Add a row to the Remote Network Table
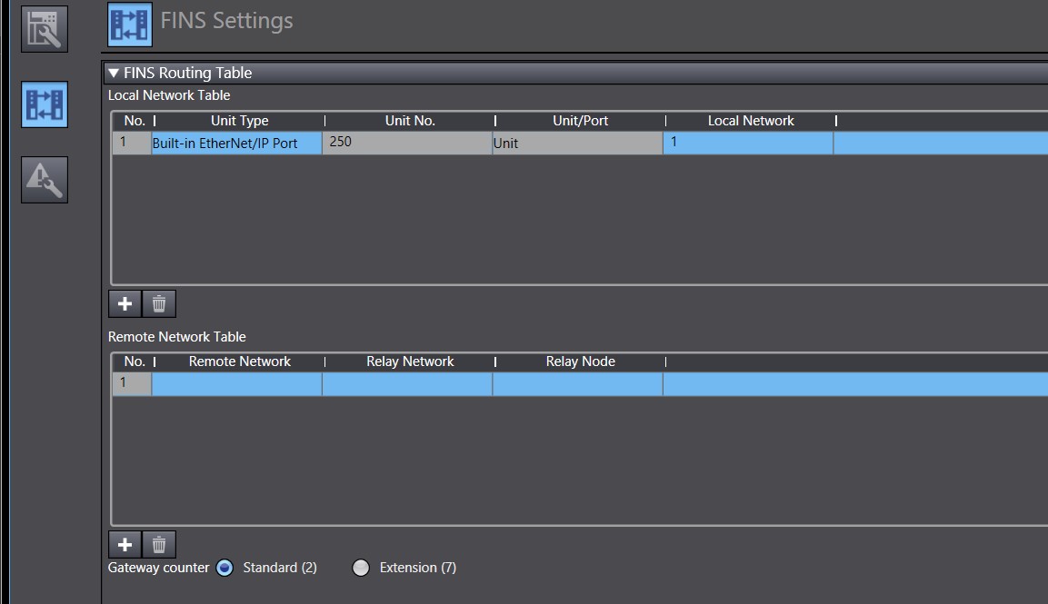The width and height of the screenshot is (1048, 604). [125, 545]
